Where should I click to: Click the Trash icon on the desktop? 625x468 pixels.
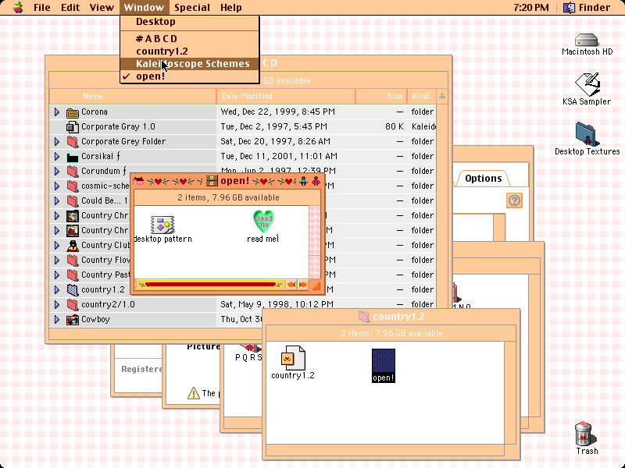pos(585,434)
